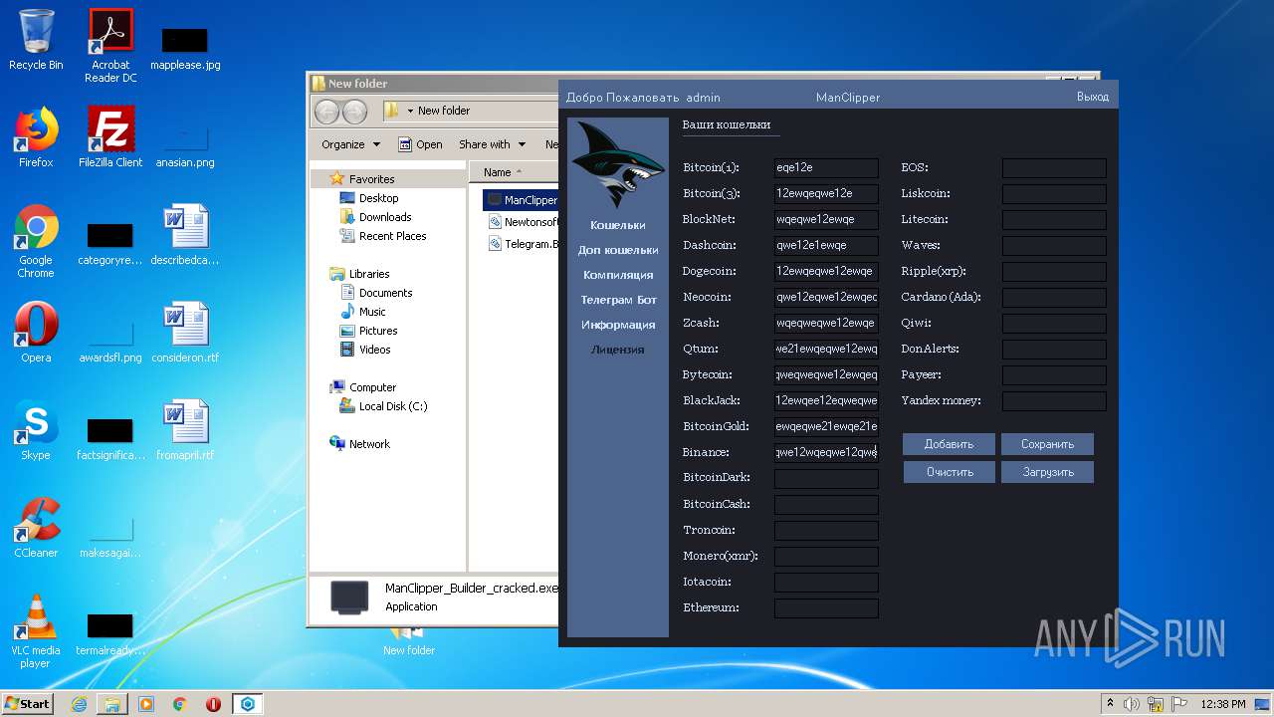Click the Open button in Explorer toolbar
1274x717 pixels.
pyautogui.click(x=420, y=144)
